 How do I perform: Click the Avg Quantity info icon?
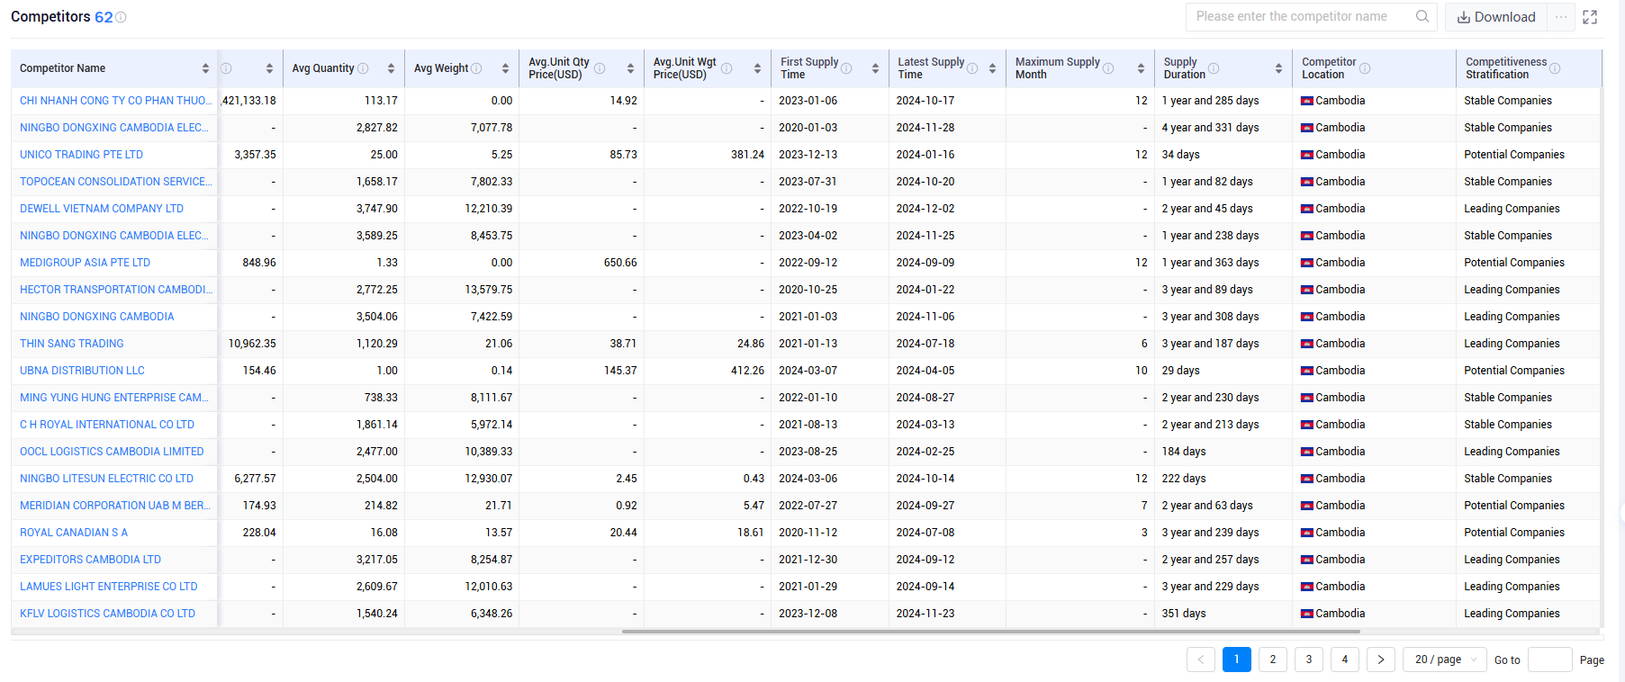(363, 68)
